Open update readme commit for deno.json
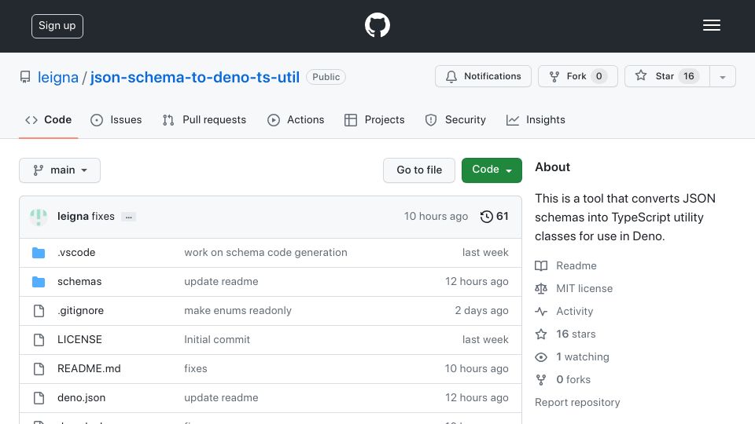This screenshot has width=755, height=424. coord(221,397)
